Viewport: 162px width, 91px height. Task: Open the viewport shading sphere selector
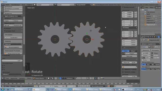click(49, 78)
